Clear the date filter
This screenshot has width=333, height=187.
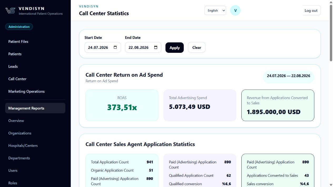point(197,48)
